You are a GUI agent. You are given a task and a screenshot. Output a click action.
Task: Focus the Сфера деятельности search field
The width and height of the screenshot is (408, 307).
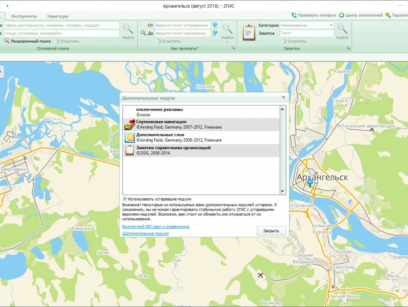point(61,25)
